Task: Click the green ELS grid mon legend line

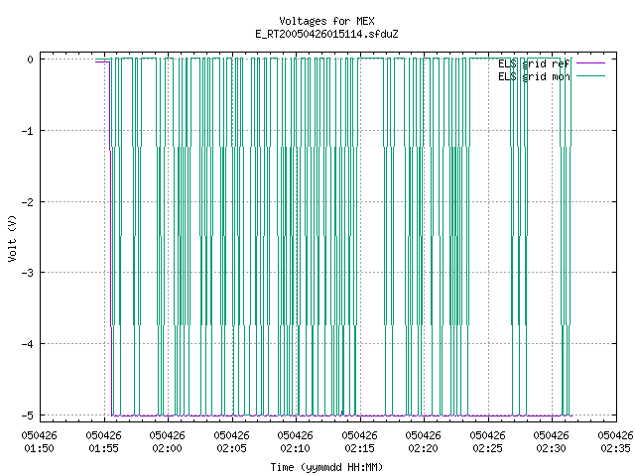Action: 591,76
